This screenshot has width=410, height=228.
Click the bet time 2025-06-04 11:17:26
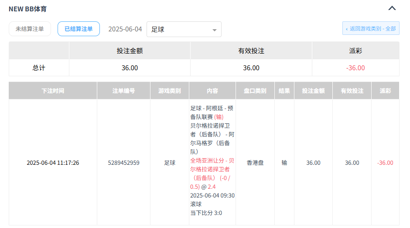(53, 163)
